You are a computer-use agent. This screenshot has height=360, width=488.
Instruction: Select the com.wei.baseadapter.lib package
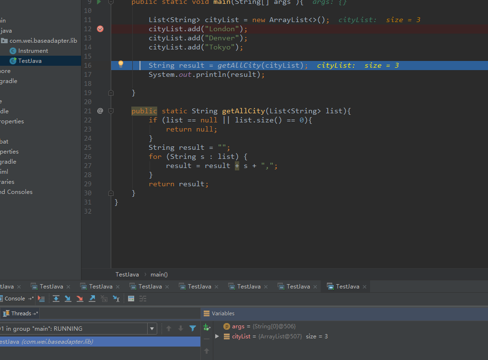43,40
